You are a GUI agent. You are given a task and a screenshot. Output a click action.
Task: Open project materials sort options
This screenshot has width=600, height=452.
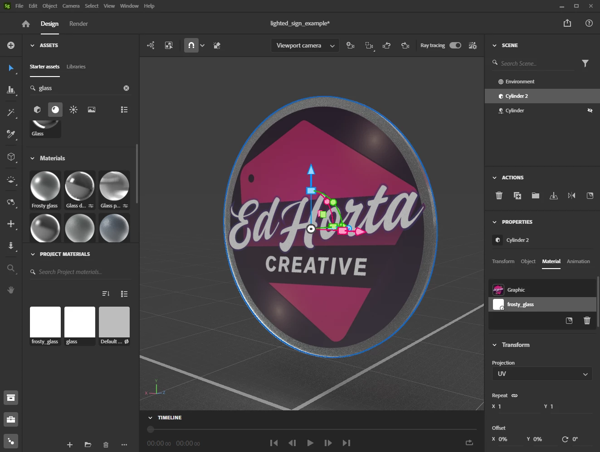tap(106, 294)
